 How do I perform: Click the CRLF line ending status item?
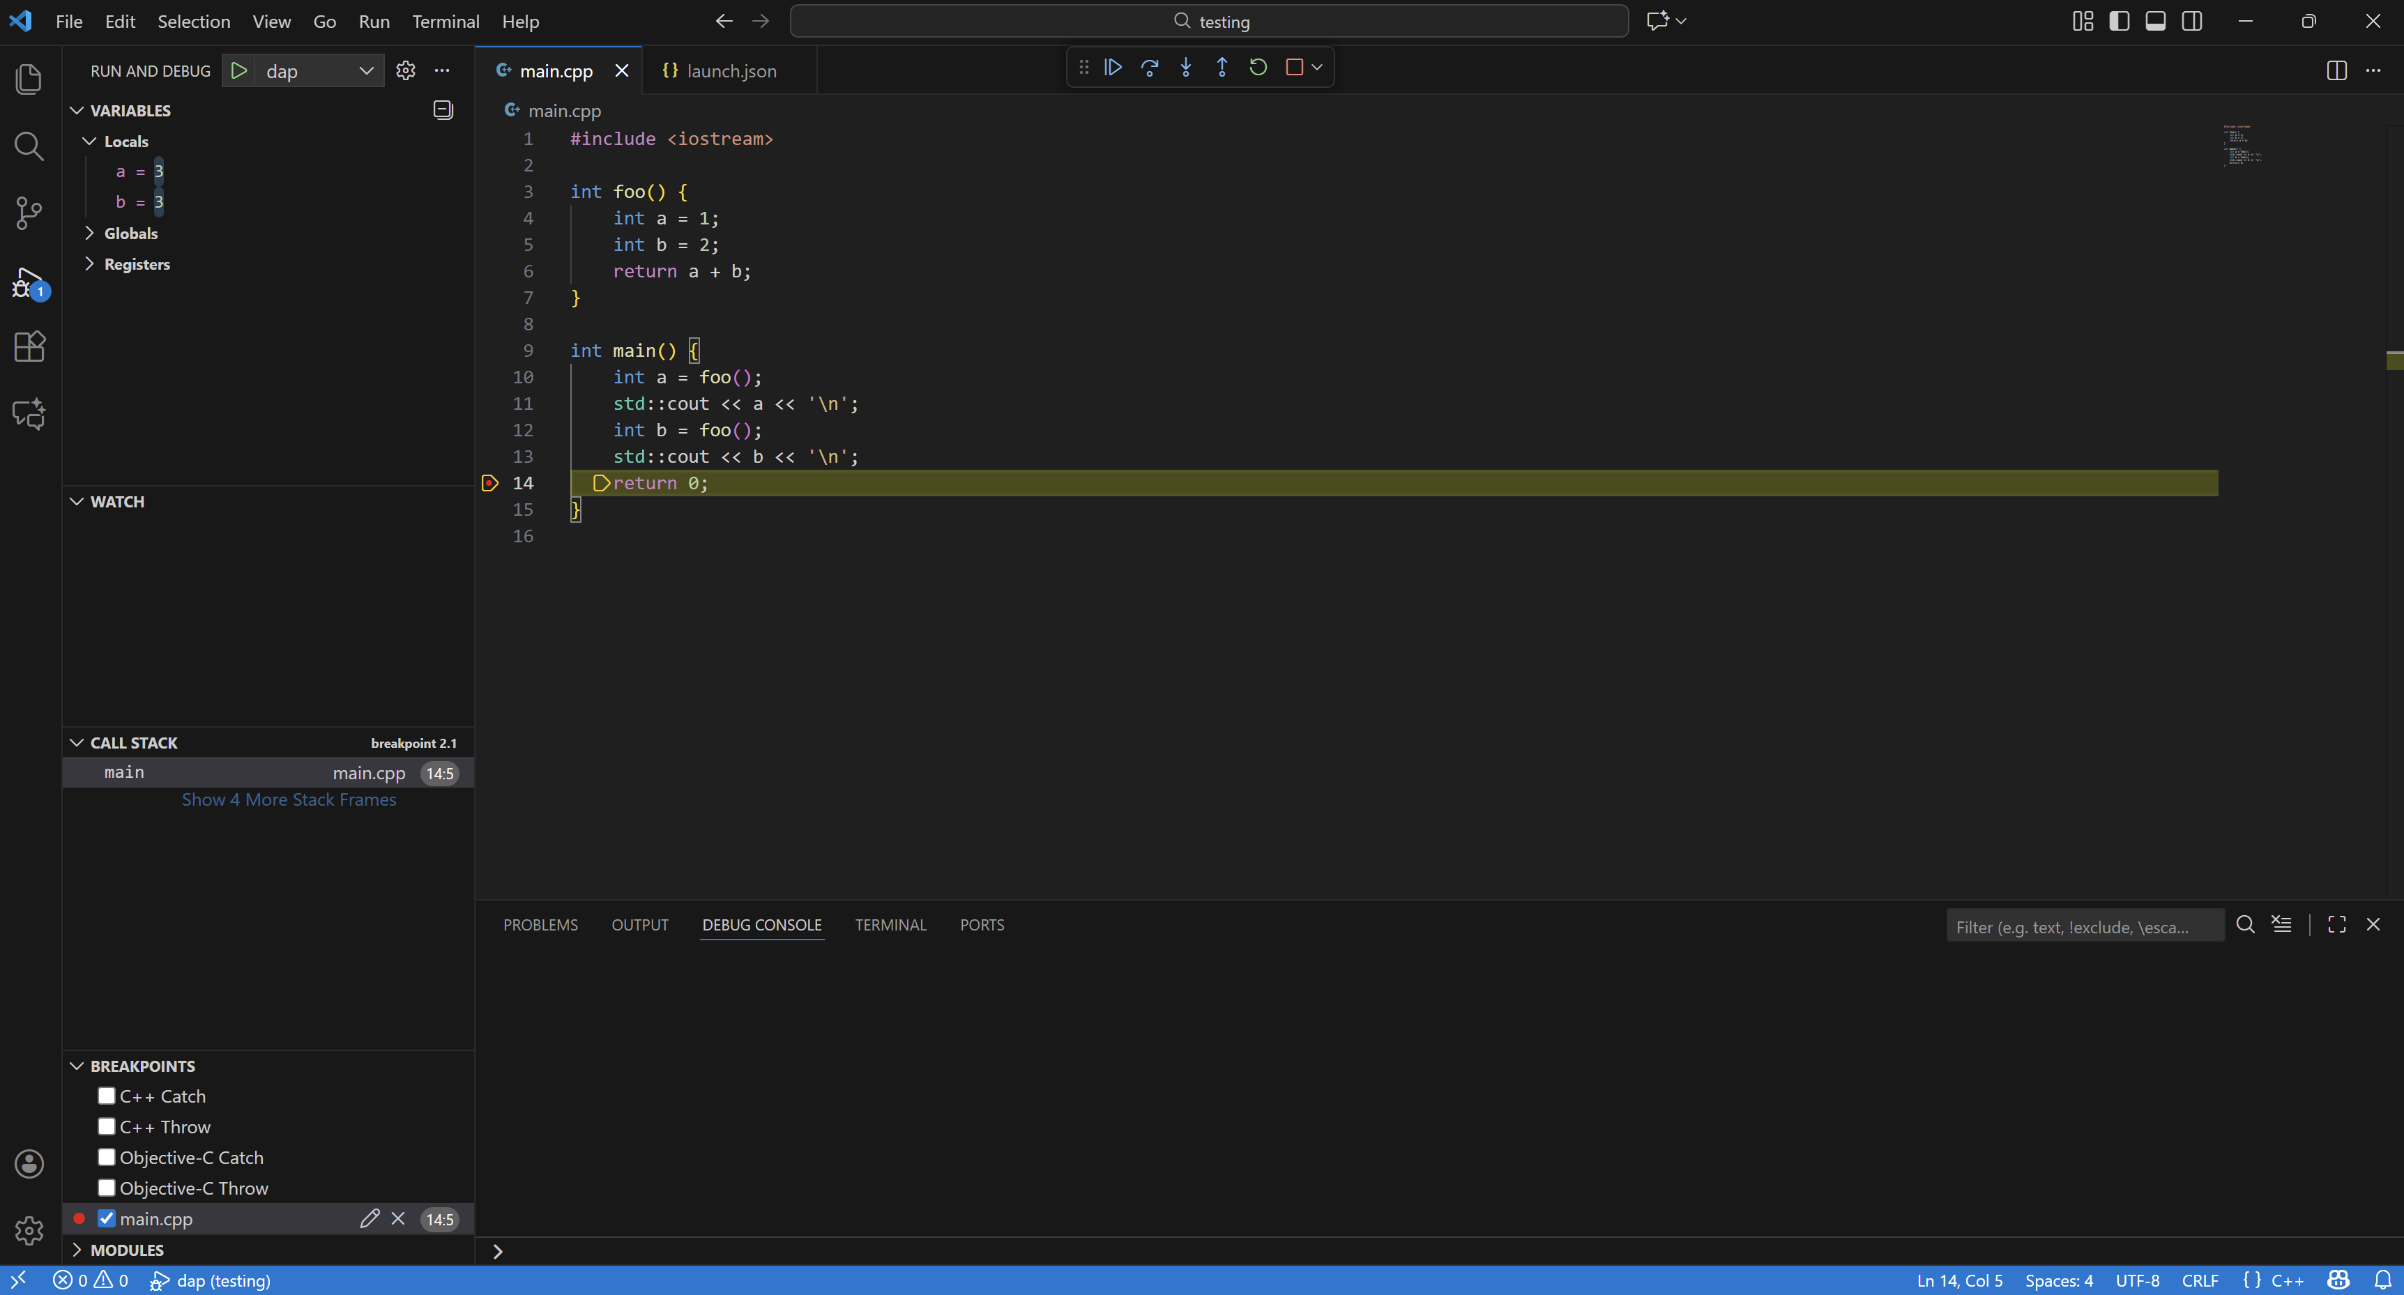click(2199, 1281)
